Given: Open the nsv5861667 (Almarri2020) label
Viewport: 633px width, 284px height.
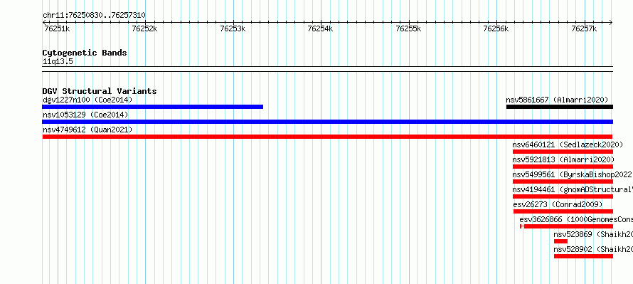Looking at the screenshot, I should (x=557, y=100).
